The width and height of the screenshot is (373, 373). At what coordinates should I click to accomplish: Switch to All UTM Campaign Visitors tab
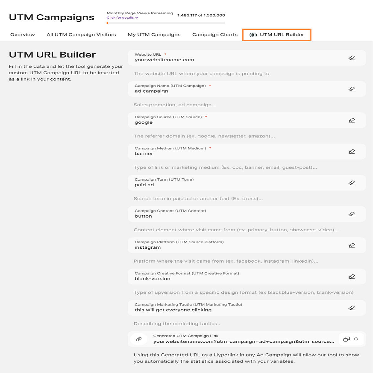(81, 35)
